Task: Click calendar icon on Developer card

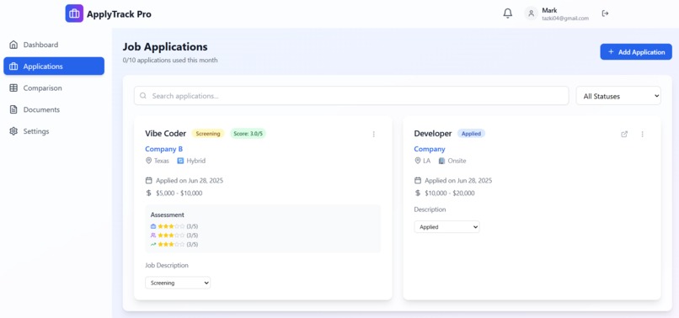Action: click(418, 180)
